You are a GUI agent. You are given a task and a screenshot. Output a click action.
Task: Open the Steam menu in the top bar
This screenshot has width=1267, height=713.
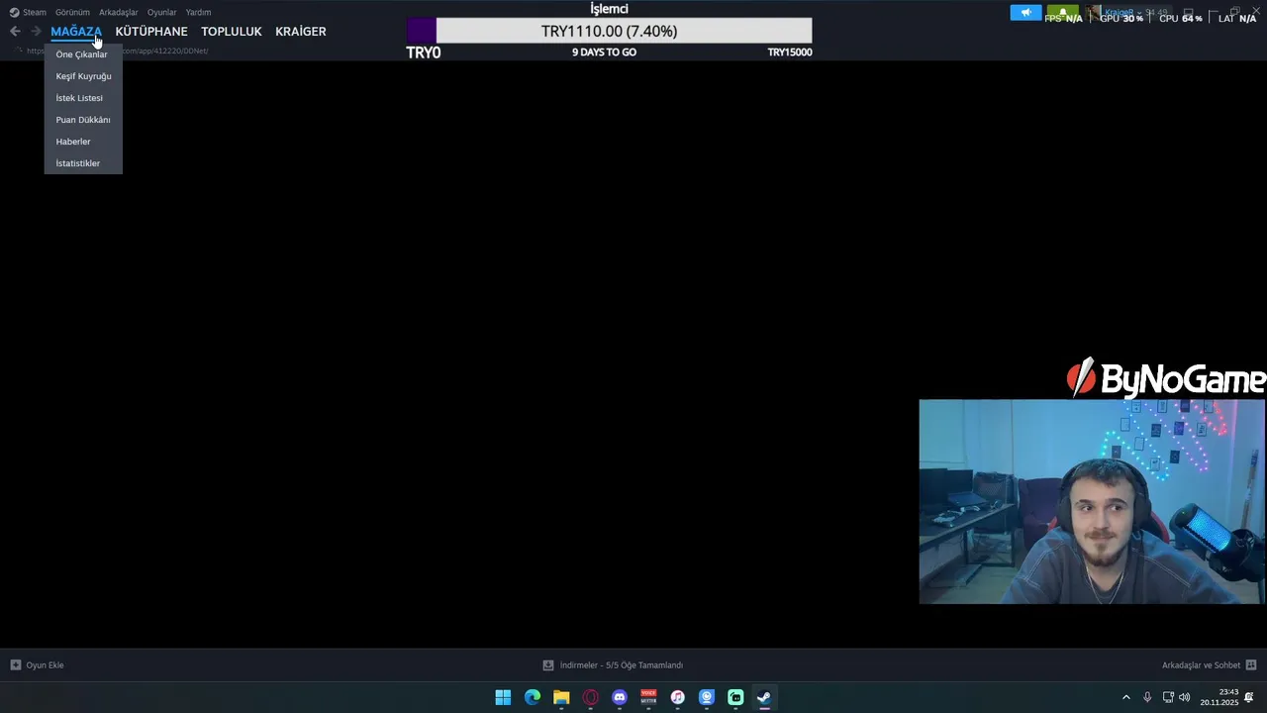pyautogui.click(x=28, y=12)
